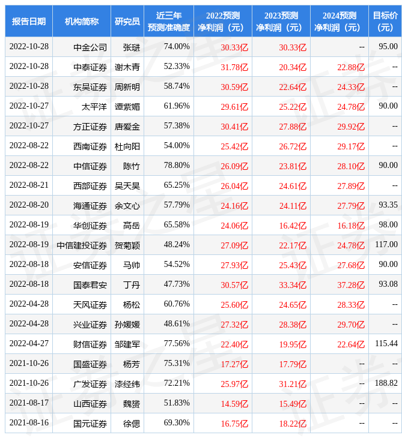Select analyst 杨松
This screenshot has width=402, height=438.
click(132, 305)
